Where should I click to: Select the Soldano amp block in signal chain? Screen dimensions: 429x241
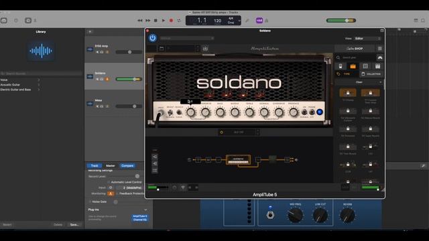[239, 160]
